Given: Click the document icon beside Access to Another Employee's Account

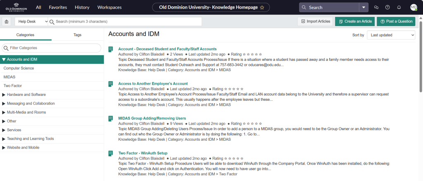Looking at the screenshot, I should pyautogui.click(x=111, y=84).
